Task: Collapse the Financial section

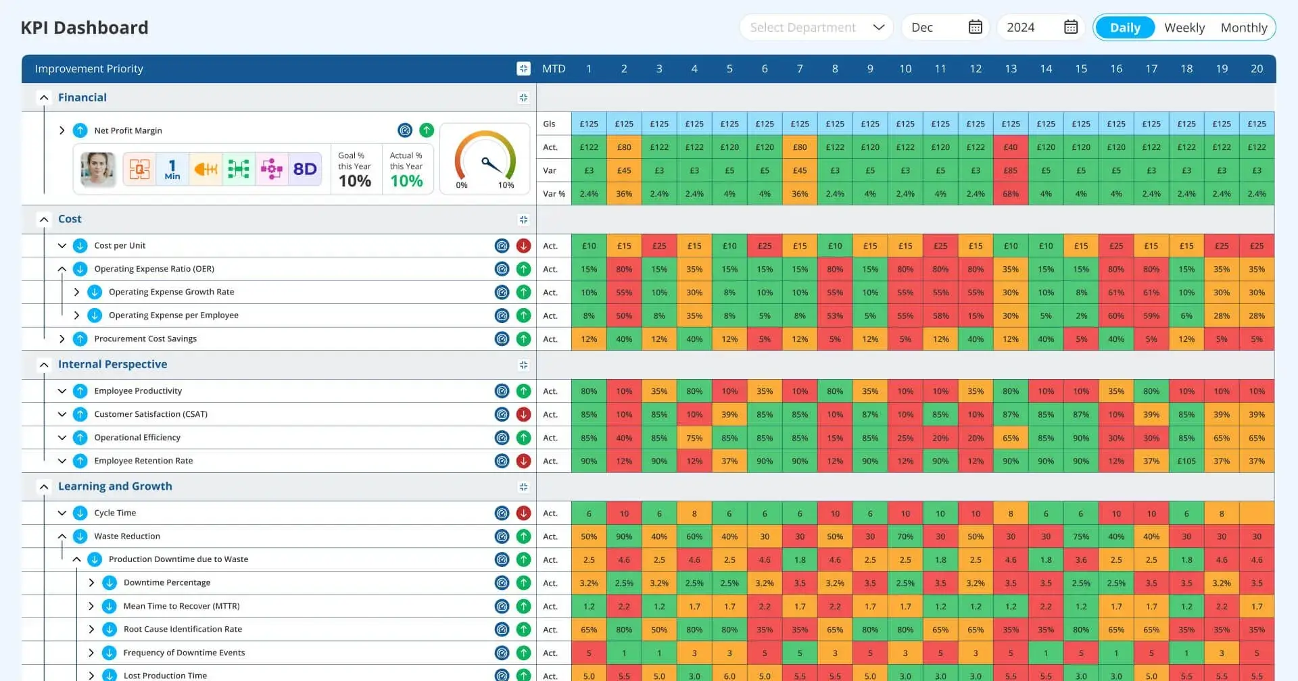Action: tap(44, 97)
